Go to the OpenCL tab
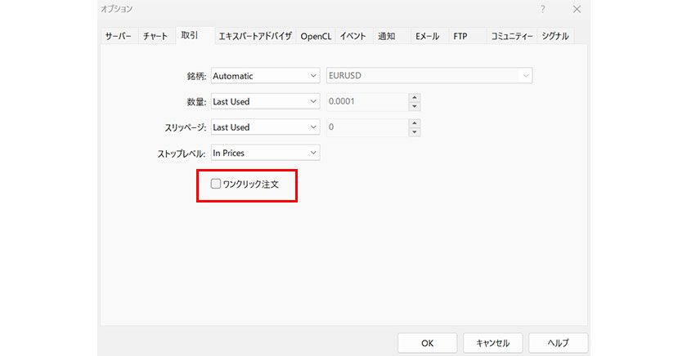The width and height of the screenshot is (687, 356). point(316,37)
